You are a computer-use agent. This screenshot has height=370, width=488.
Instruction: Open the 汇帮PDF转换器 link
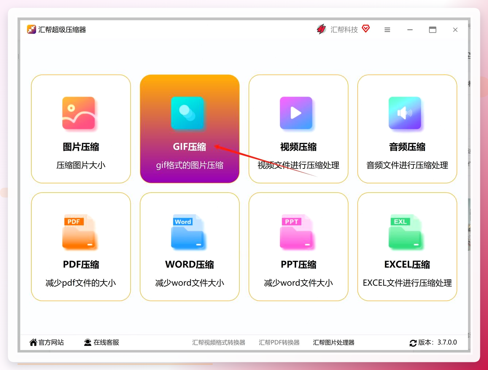coord(279,343)
